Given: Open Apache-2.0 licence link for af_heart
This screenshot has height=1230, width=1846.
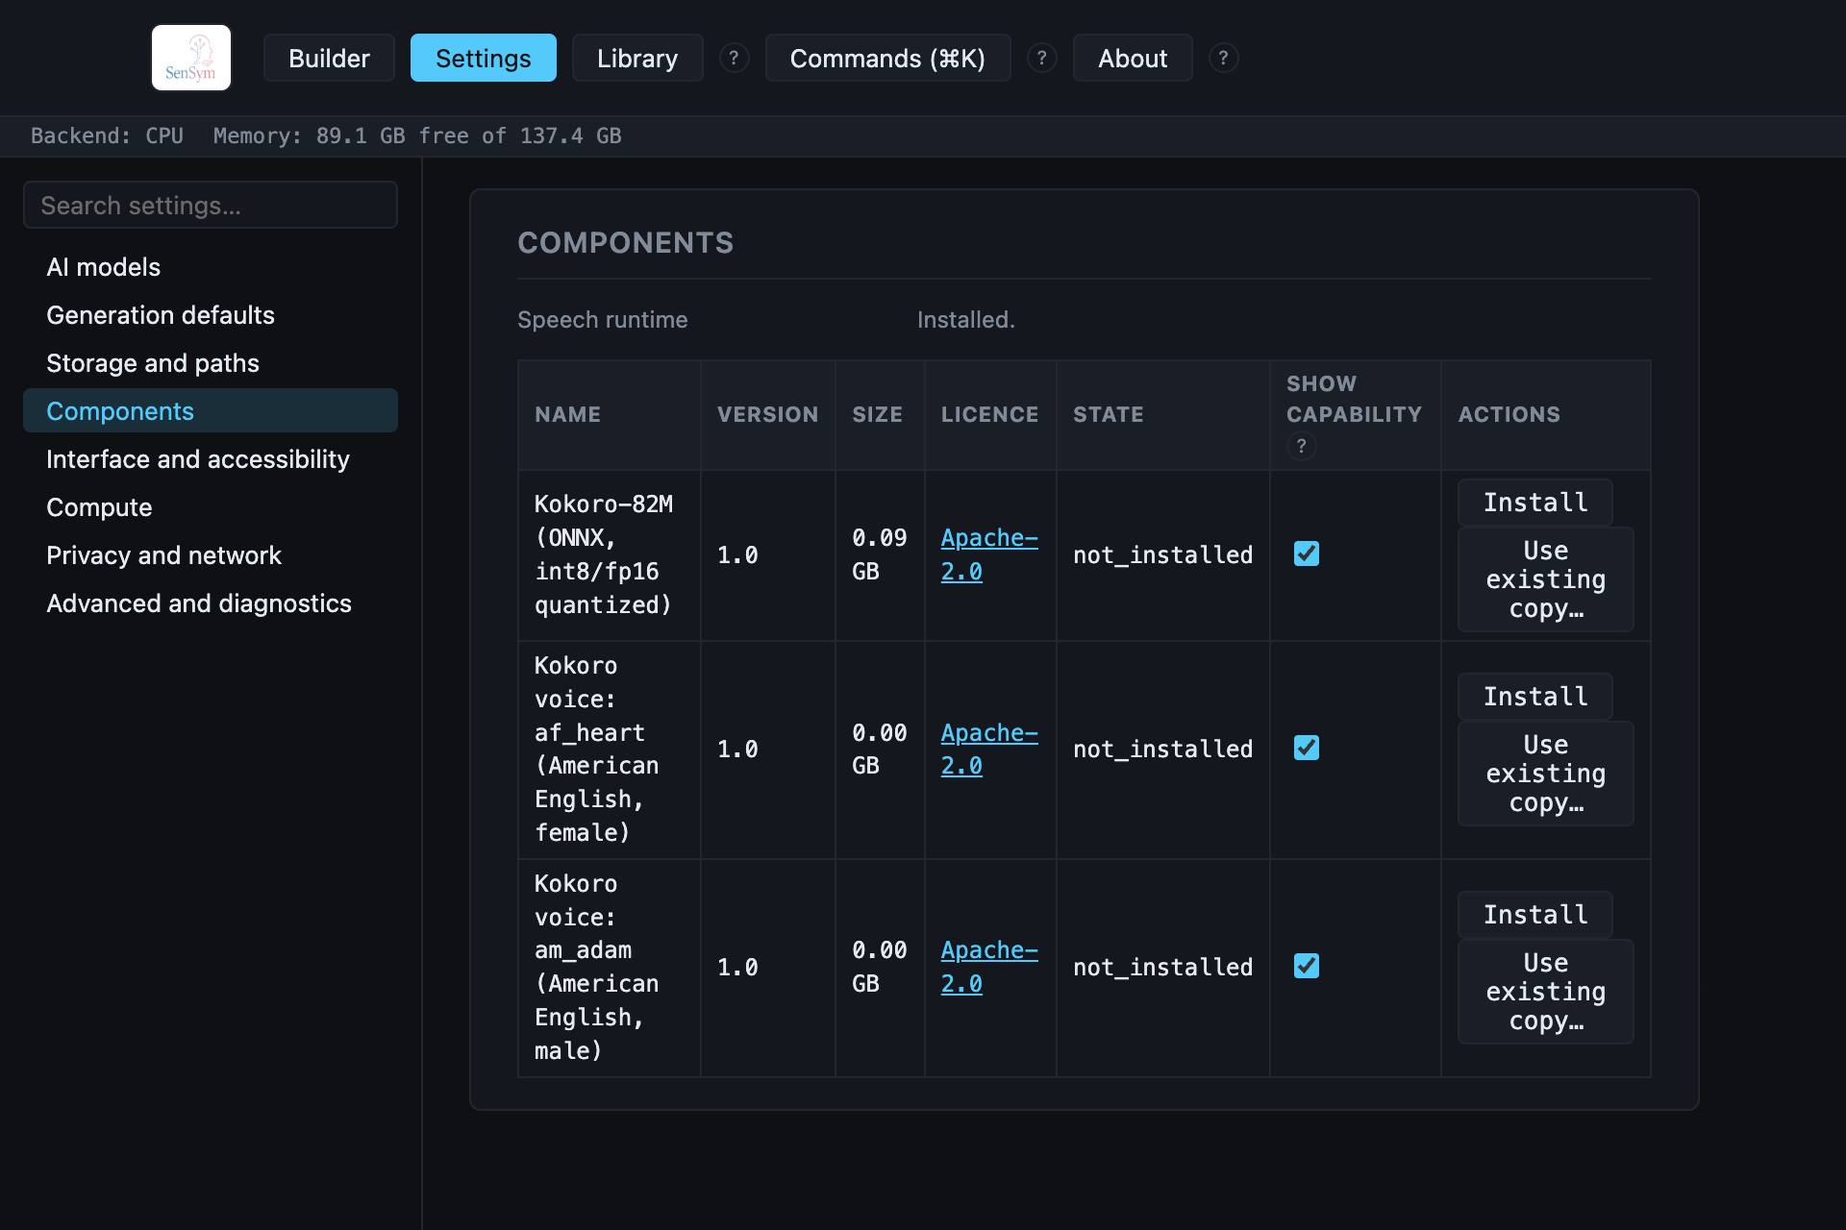Looking at the screenshot, I should (989, 749).
